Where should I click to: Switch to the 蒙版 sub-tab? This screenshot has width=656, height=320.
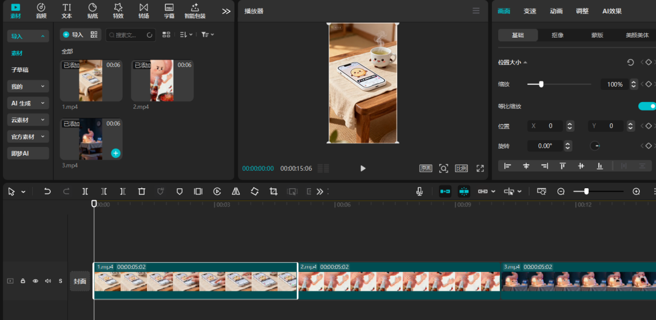pos(597,35)
